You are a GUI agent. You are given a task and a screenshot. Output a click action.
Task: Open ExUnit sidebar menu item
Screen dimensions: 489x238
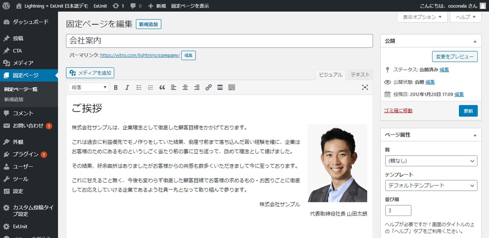29,226
